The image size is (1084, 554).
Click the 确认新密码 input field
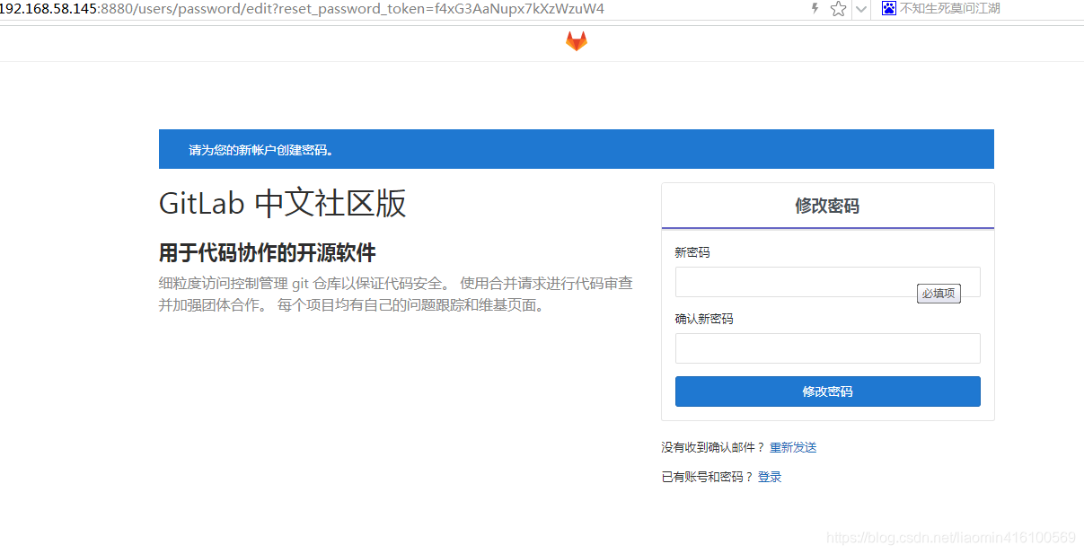(827, 348)
